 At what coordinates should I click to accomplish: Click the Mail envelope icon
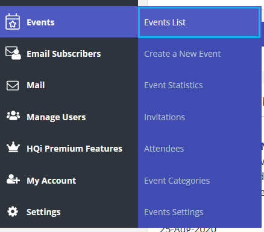click(x=13, y=86)
